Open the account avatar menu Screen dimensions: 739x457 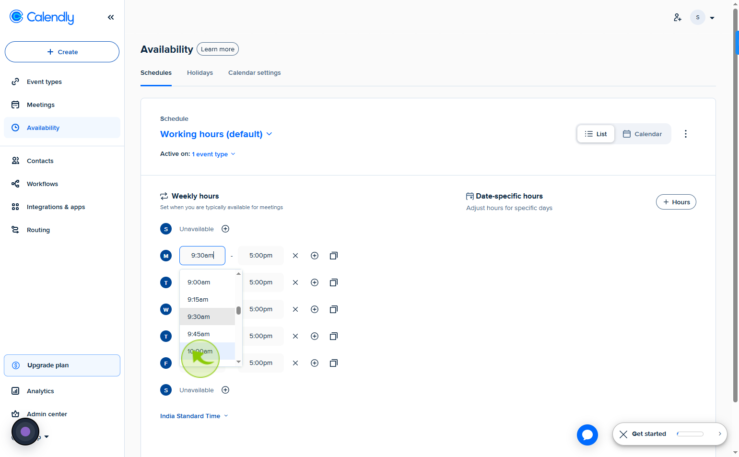point(703,17)
